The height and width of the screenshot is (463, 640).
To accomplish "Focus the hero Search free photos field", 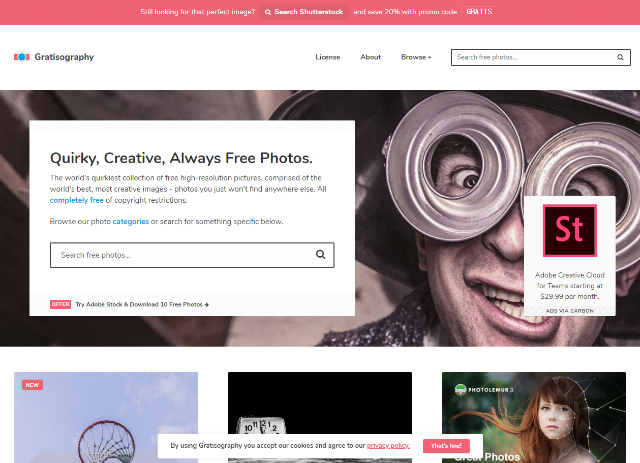I will click(x=192, y=255).
